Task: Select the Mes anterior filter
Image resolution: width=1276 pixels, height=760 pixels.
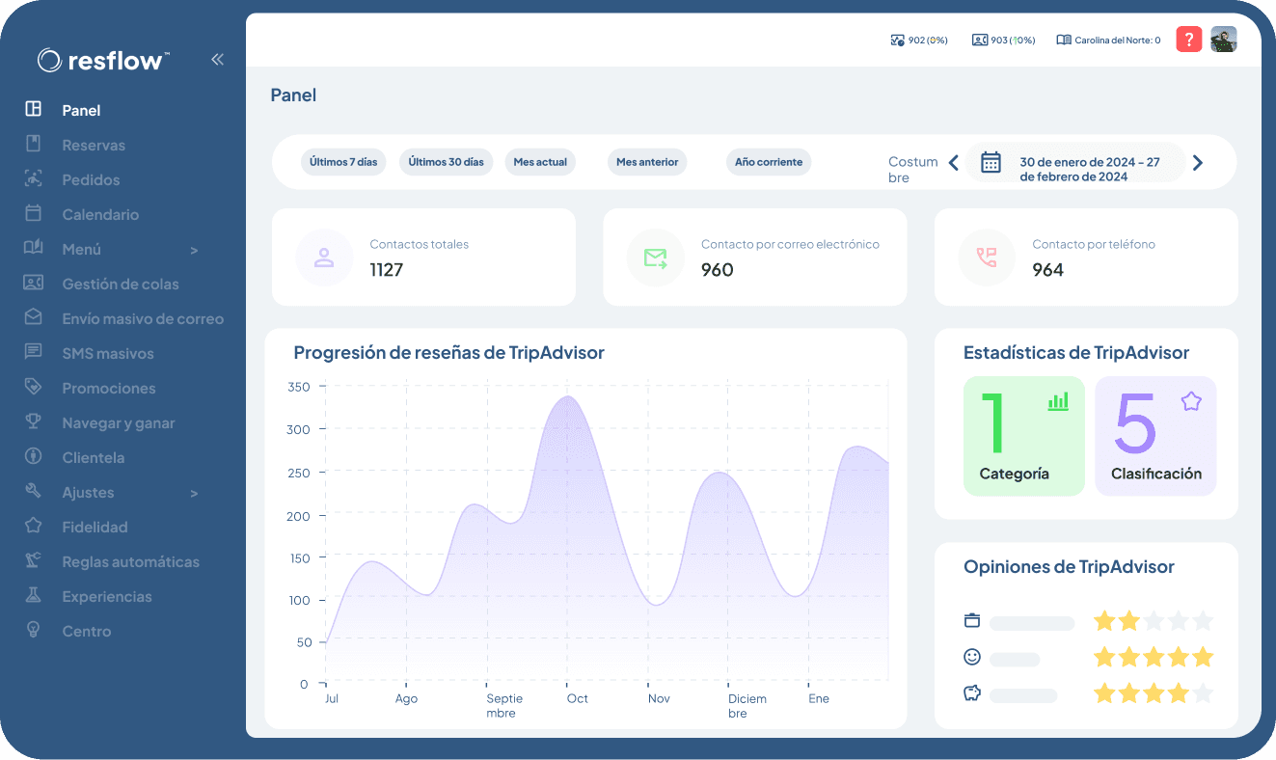Action: (647, 162)
